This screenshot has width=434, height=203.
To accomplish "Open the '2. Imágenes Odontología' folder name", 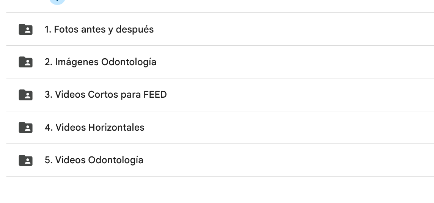I will (100, 62).
